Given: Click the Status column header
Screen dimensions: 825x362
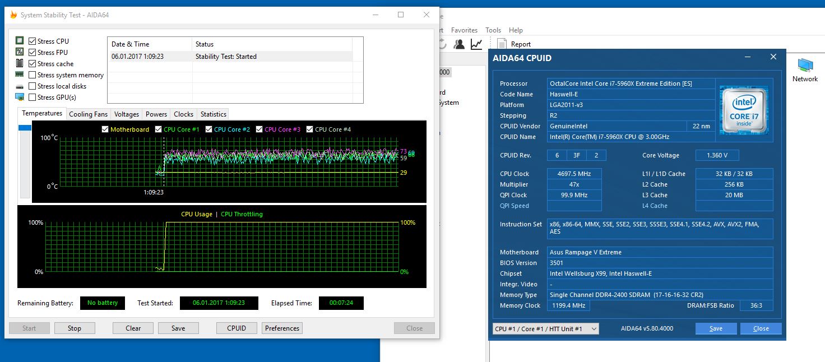Looking at the screenshot, I should point(272,44).
